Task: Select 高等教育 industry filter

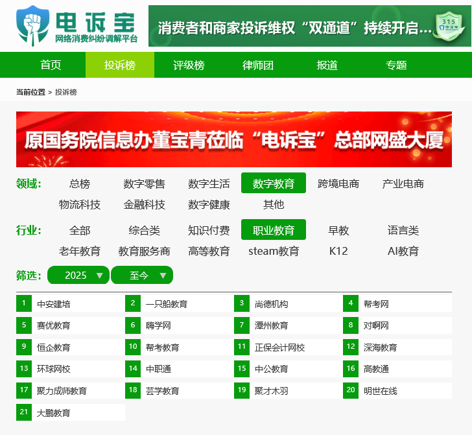Action: click(x=209, y=251)
